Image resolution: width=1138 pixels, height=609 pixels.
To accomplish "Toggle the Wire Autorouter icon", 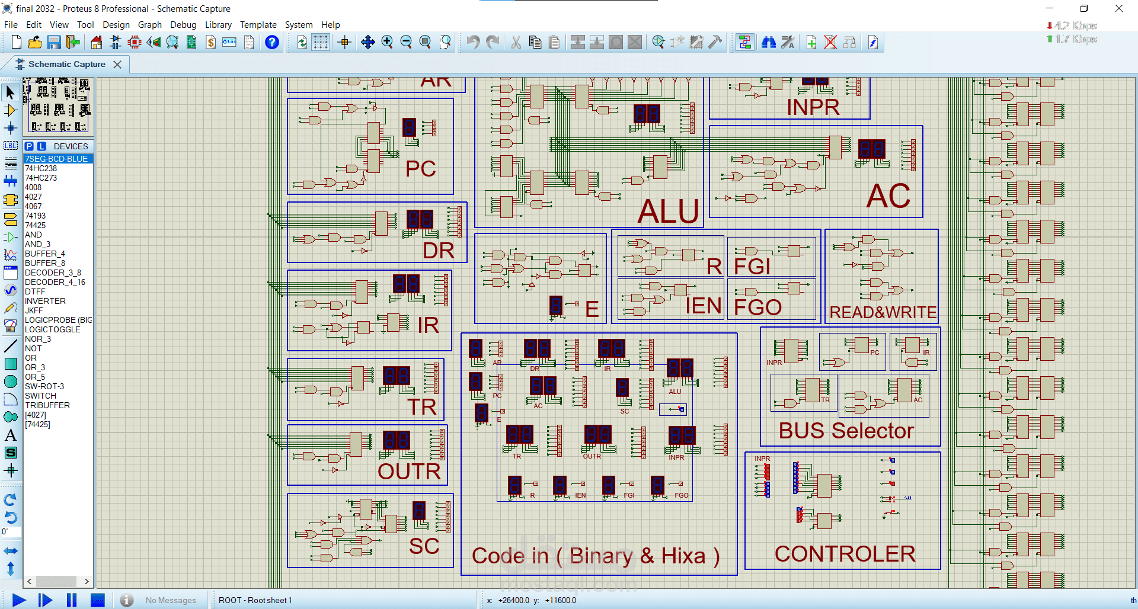I will (745, 42).
